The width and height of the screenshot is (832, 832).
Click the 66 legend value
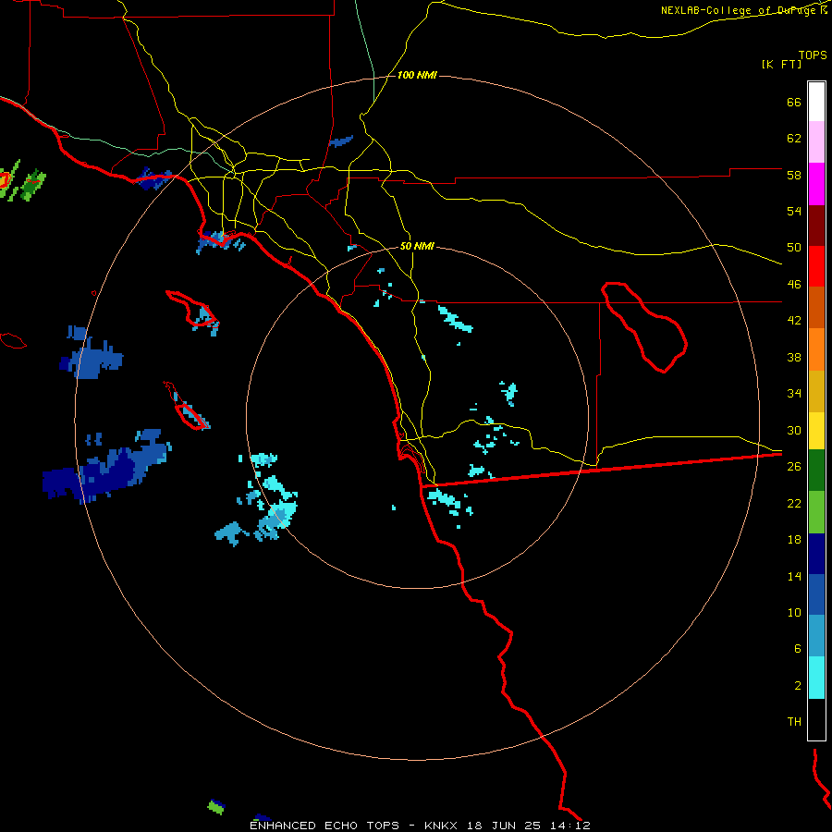(794, 102)
